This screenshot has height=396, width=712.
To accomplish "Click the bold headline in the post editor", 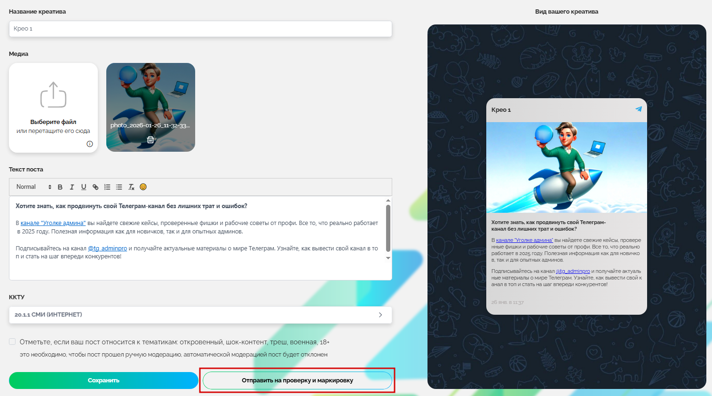I will pyautogui.click(x=131, y=206).
